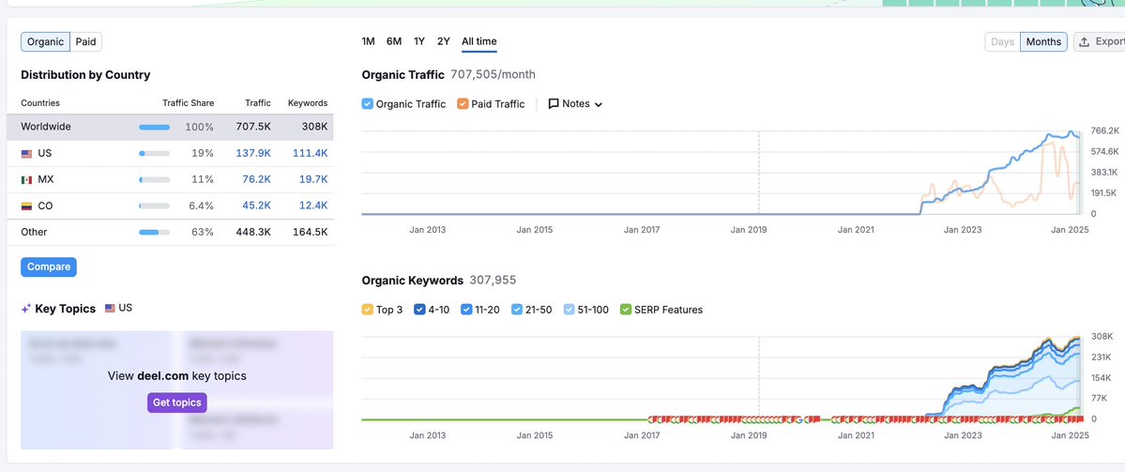The height and width of the screenshot is (472, 1125).
Task: Click the Notes speech bubble icon
Action: [x=554, y=104]
